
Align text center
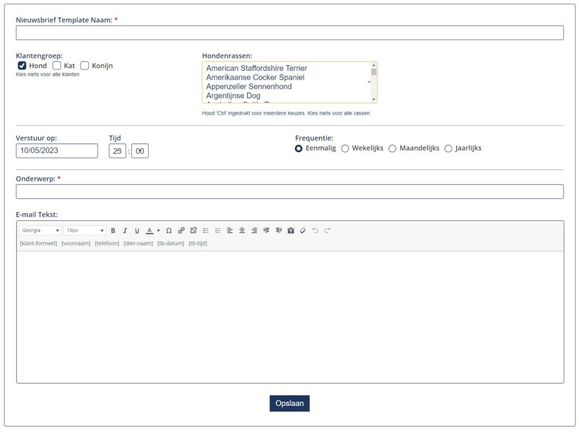pyautogui.click(x=242, y=230)
